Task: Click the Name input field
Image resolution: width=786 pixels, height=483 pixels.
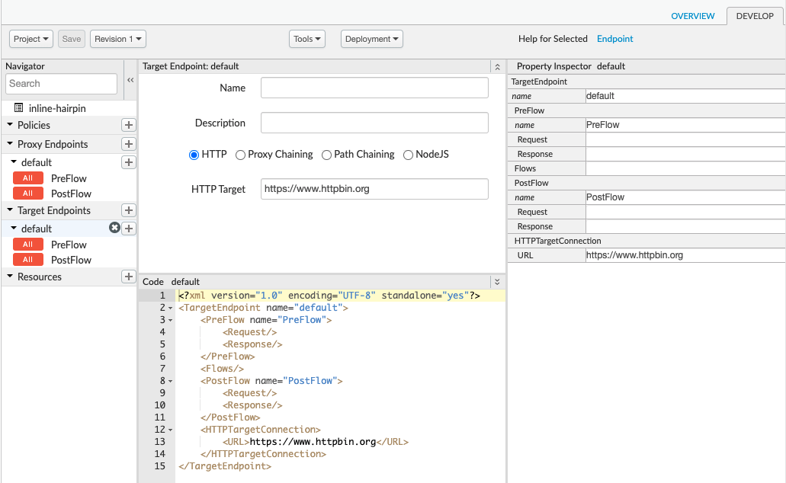Action: pyautogui.click(x=374, y=88)
